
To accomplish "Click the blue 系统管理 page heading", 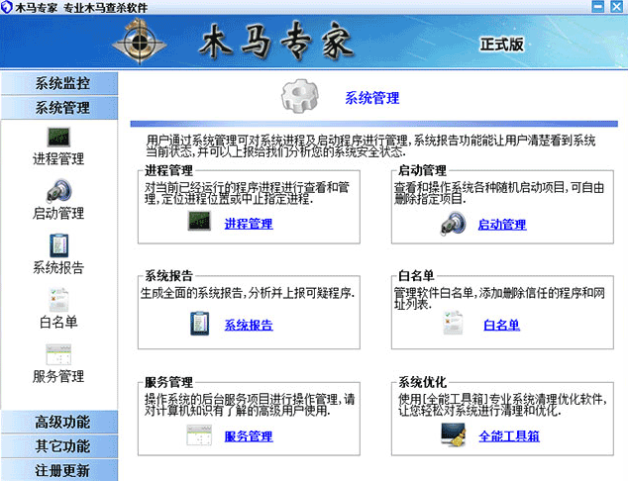I will [x=372, y=98].
